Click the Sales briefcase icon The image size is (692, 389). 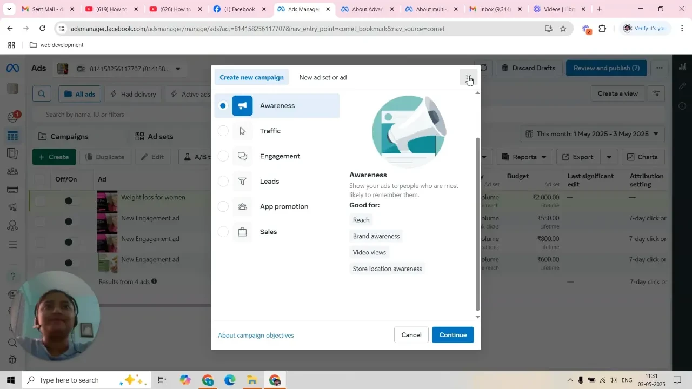[x=242, y=232]
